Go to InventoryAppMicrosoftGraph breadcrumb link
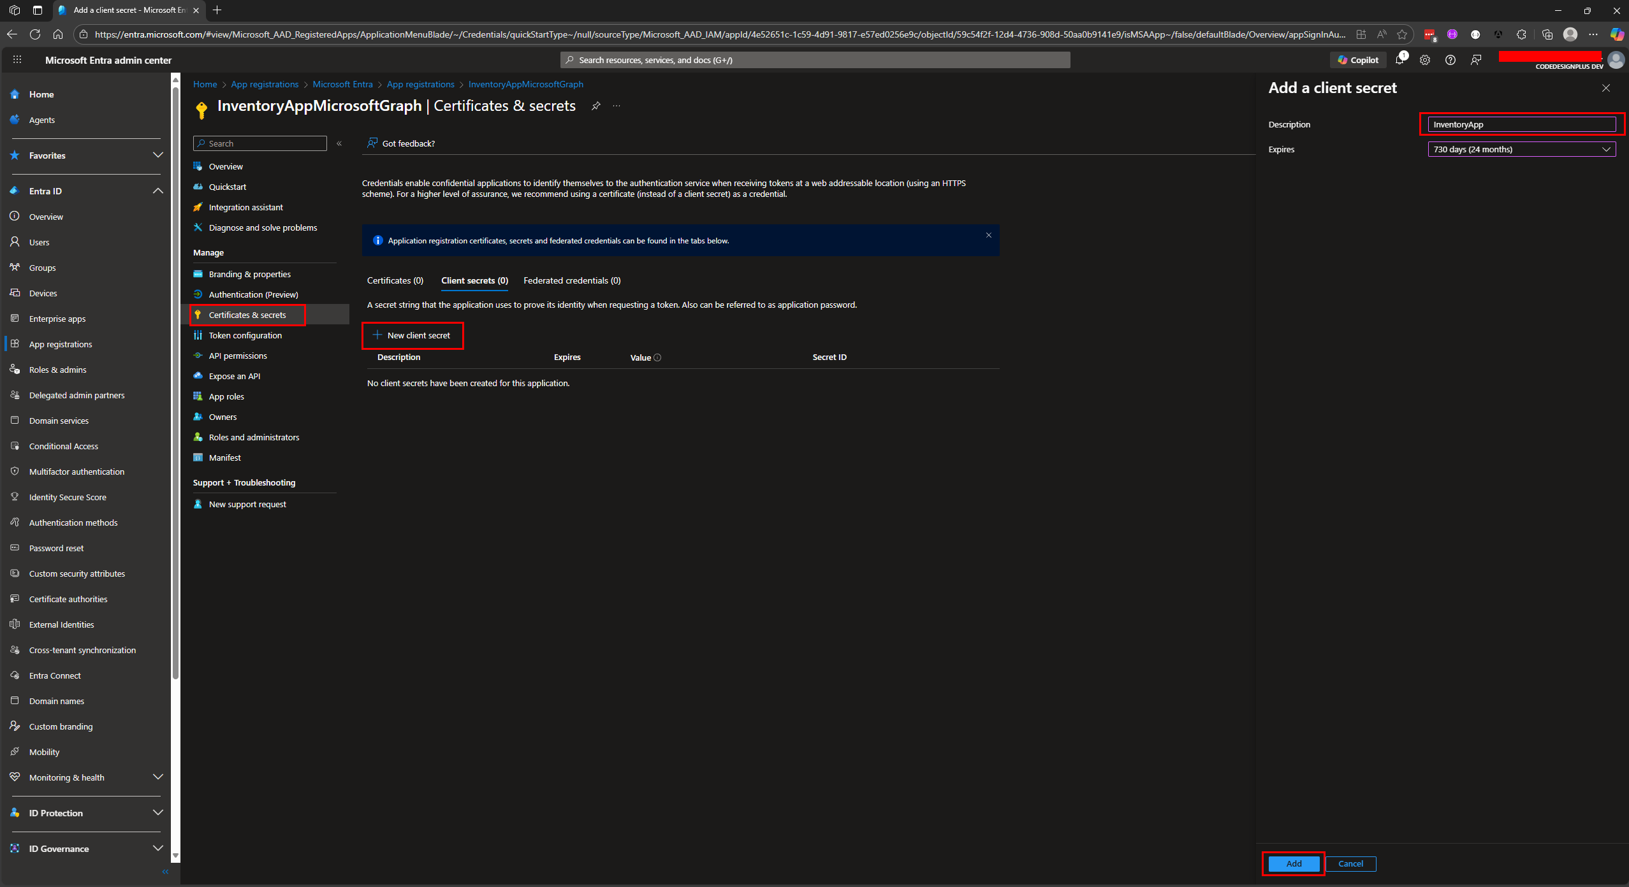 click(526, 84)
